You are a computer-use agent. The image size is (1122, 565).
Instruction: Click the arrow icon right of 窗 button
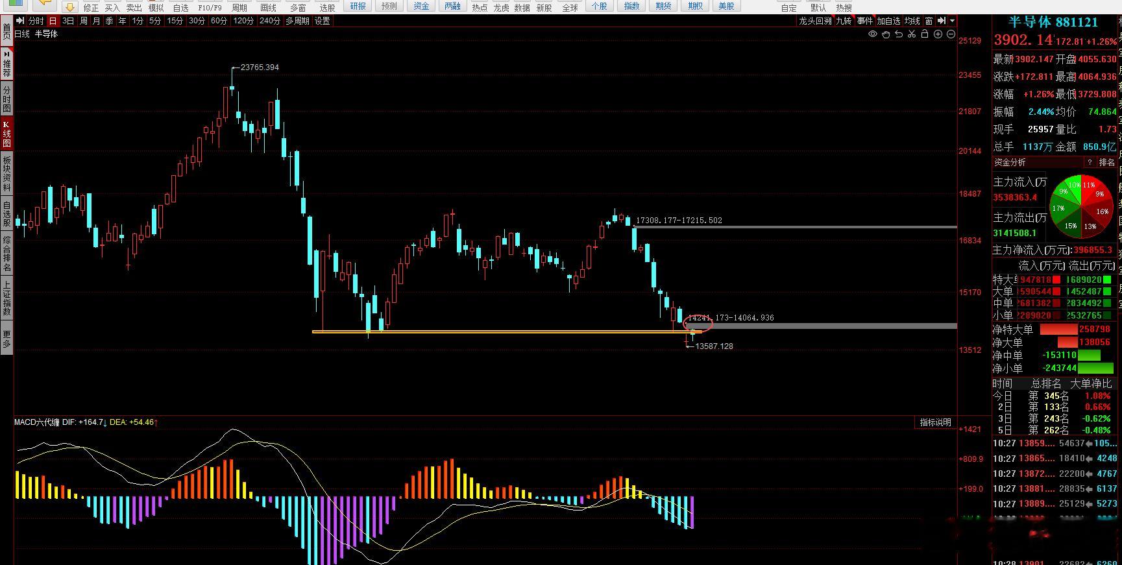pos(942,21)
